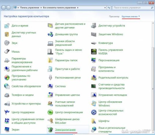Open Центр управления сетями и общим доступом
Image resolution: width=155 pixels, height=135 pixels.
coord(28,121)
